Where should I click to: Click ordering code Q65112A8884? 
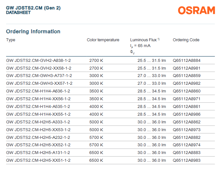[187, 61]
